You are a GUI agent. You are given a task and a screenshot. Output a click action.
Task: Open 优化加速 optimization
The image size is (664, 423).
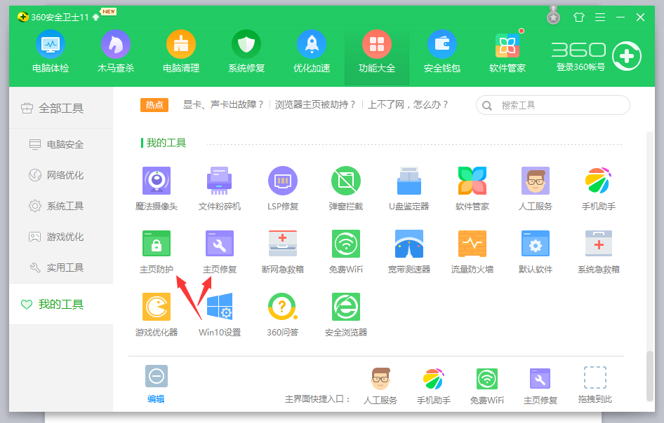311,52
